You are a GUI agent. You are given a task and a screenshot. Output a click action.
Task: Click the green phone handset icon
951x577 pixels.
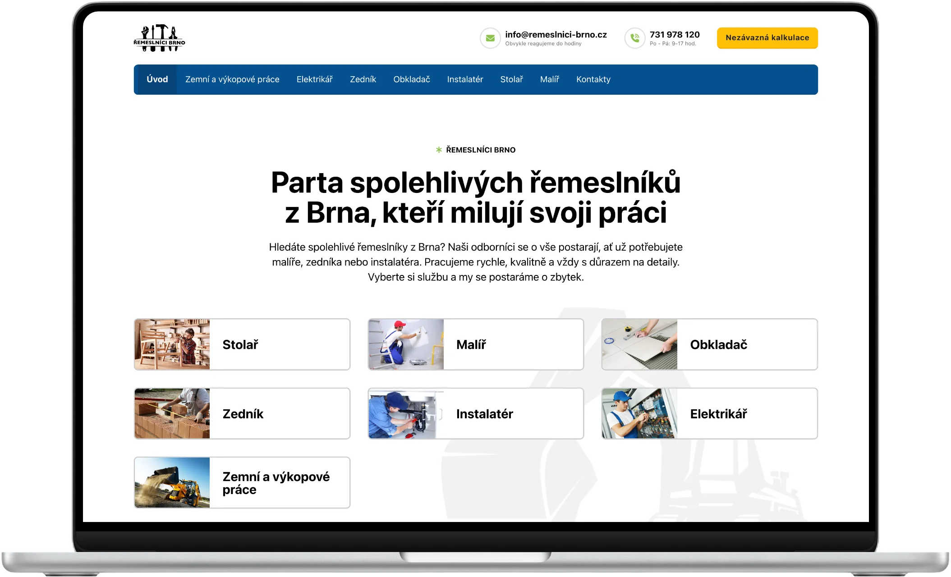click(x=635, y=38)
